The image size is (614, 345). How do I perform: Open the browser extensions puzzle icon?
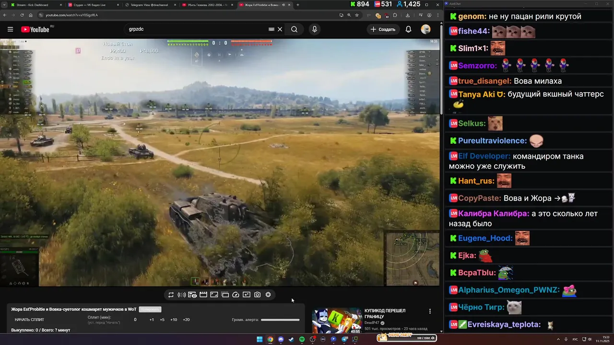tap(395, 15)
